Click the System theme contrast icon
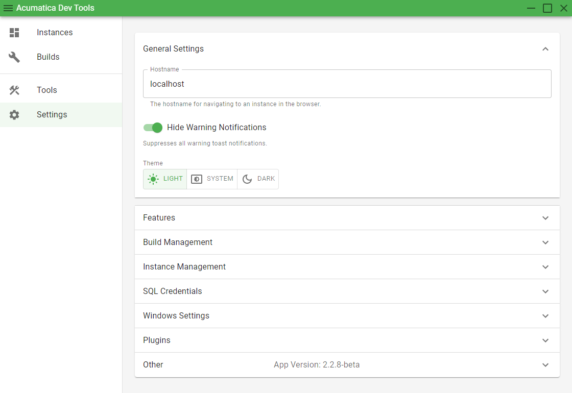The height and width of the screenshot is (393, 572). pyautogui.click(x=197, y=179)
